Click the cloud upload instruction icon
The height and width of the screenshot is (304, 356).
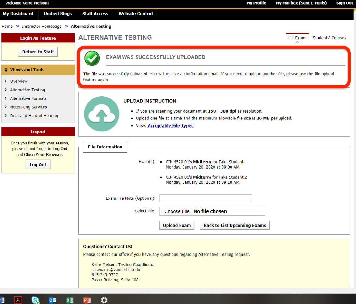coord(101,114)
